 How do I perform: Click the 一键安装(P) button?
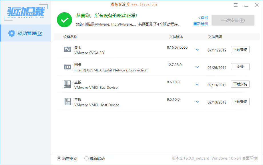coord(233,20)
